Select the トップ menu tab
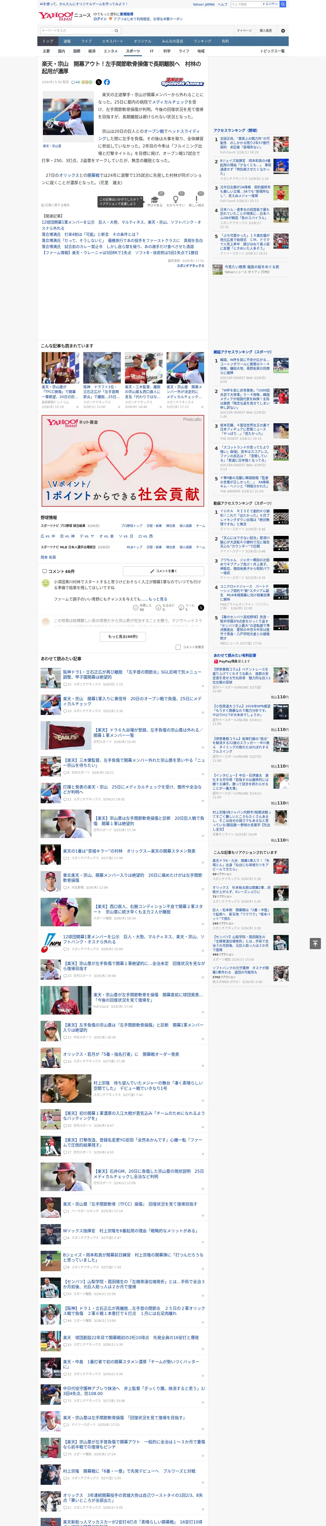This screenshot has height=1526, width=326. 48,41
